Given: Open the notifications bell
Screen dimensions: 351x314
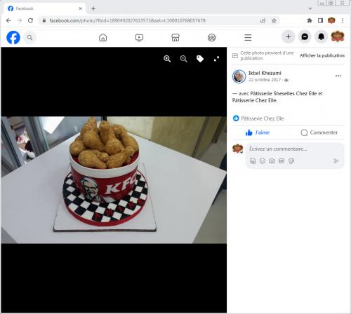Looking at the screenshot, I should click(321, 36).
